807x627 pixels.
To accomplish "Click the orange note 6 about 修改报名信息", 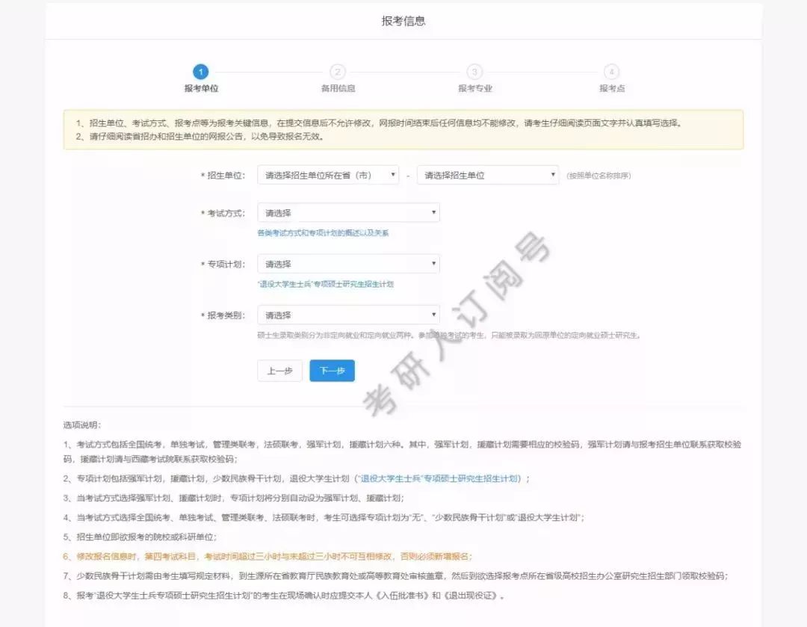I will (x=268, y=557).
